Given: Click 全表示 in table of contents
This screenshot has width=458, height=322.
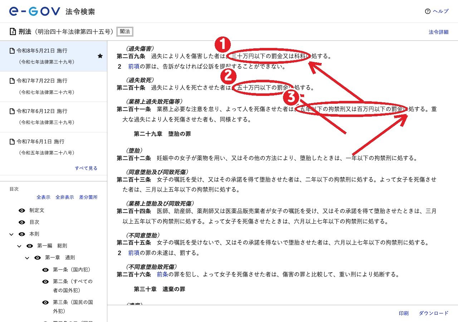Looking at the screenshot, I should (x=43, y=197).
